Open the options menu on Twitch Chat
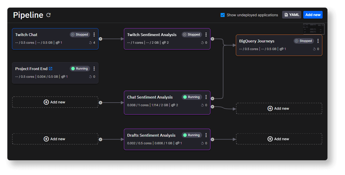Image resolution: width=345 pixels, height=175 pixels. [x=94, y=34]
